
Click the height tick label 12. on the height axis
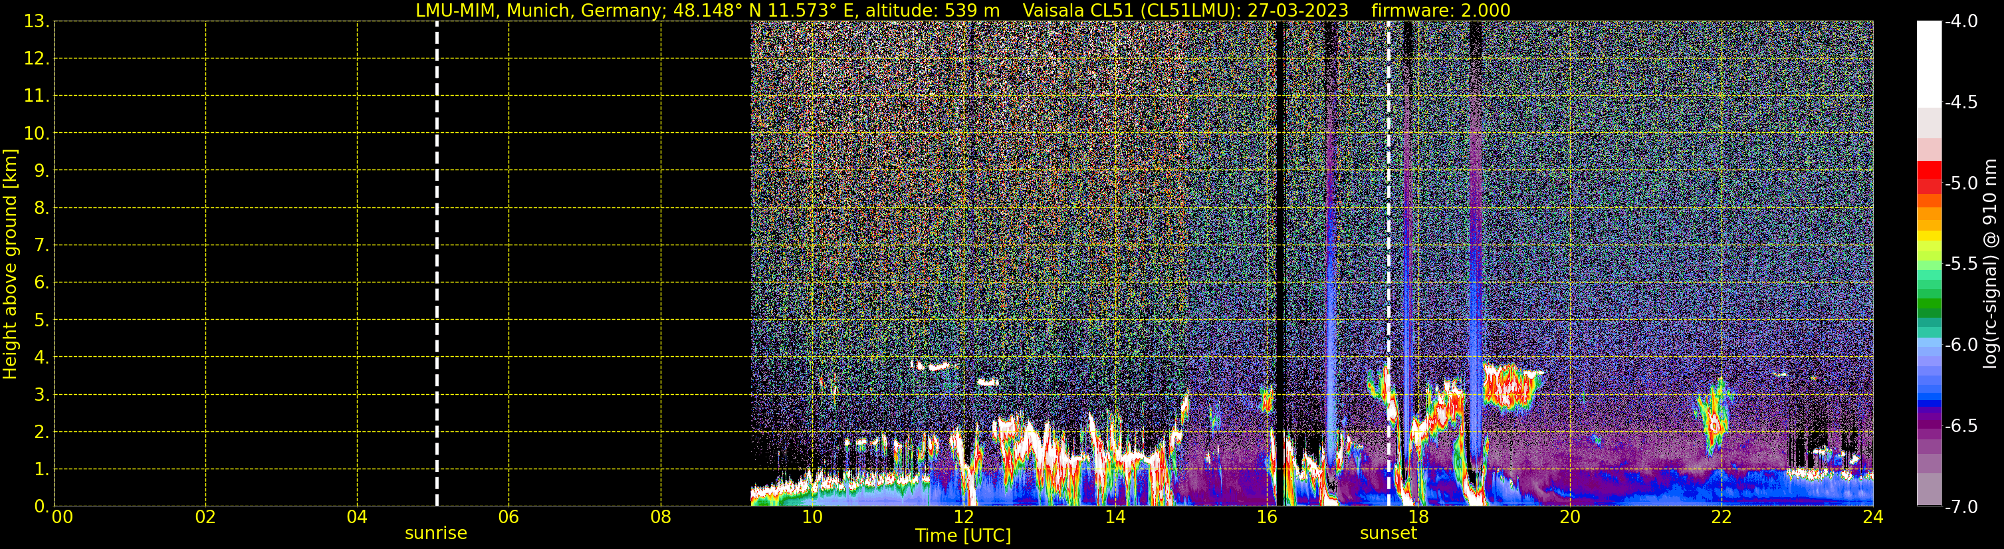click(37, 58)
